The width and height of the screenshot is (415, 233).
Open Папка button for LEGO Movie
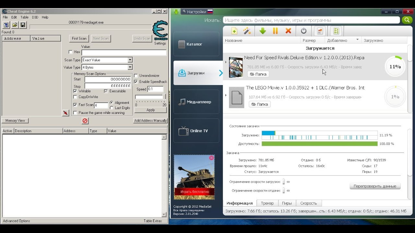click(260, 105)
